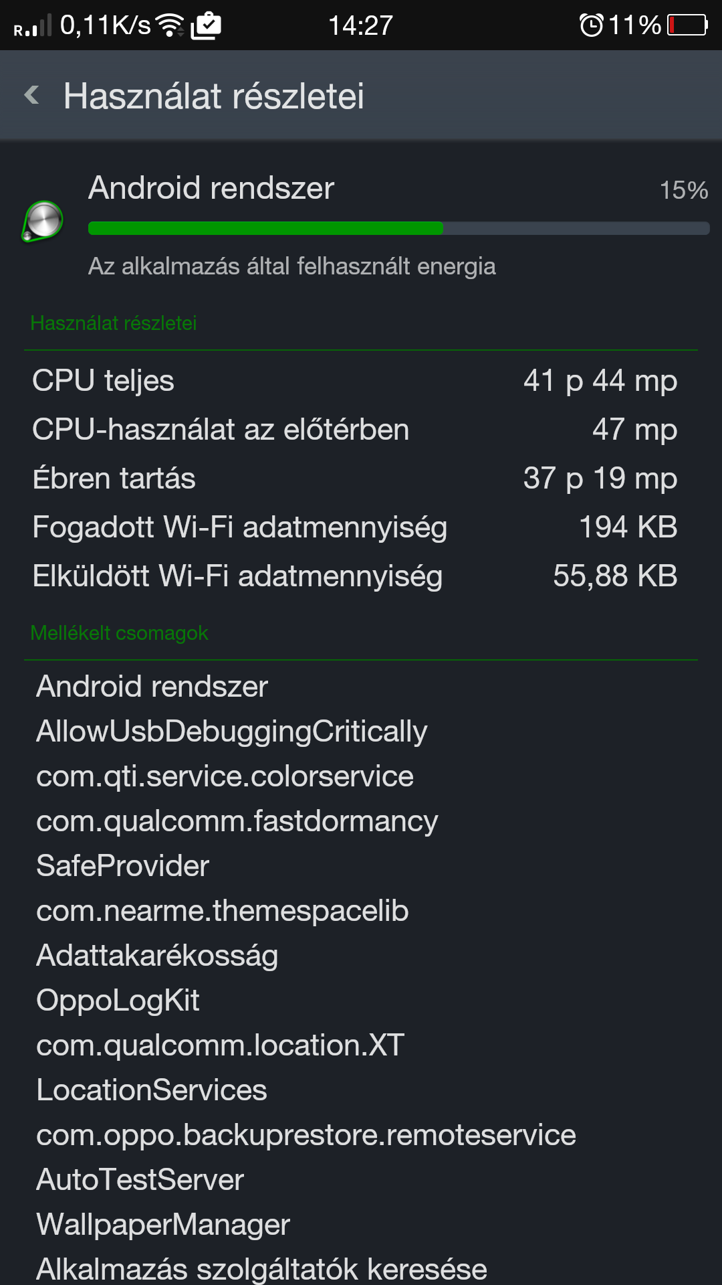Viewport: 722px width, 1285px height.
Task: Select LocationServices in package list
Action: [152, 1090]
